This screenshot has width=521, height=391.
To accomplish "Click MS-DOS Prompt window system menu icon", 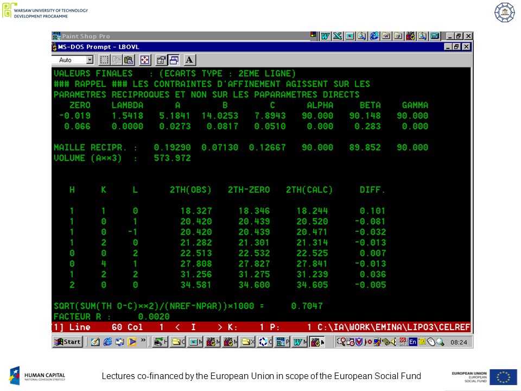I will point(54,47).
